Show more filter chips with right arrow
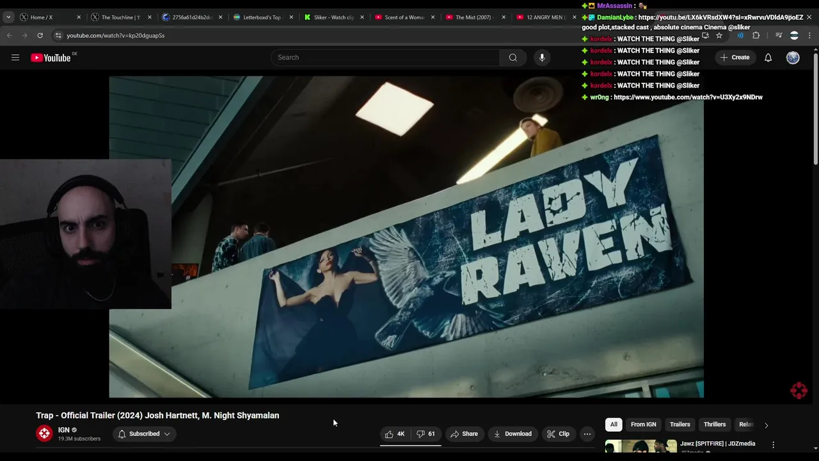Screen dimensions: 819x461 (766, 425)
